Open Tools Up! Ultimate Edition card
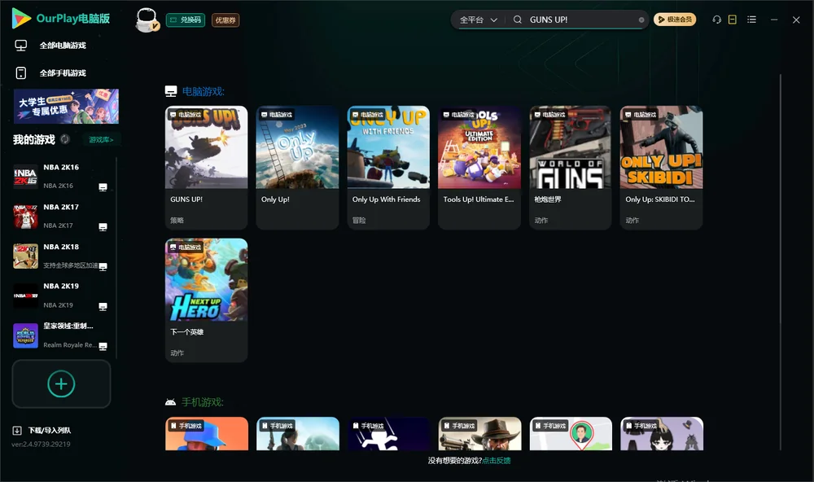 pos(479,167)
